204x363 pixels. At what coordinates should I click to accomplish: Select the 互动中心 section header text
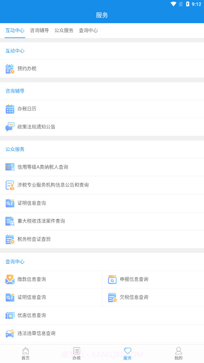(x=15, y=51)
